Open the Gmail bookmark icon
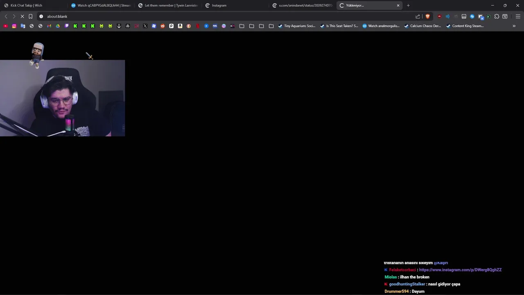Screen dimensions: 524x295 [x=49, y=26]
